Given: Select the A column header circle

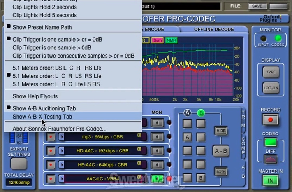Looking at the screenshot, I should pos(187,113).
